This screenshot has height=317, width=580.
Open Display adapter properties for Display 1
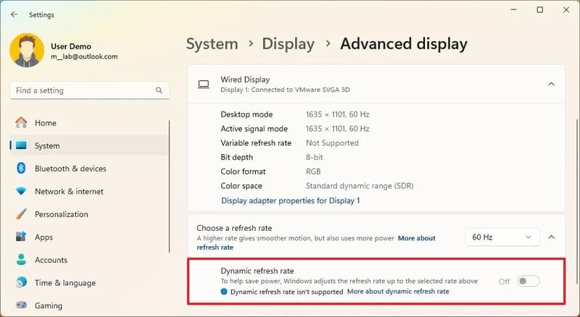(x=291, y=200)
